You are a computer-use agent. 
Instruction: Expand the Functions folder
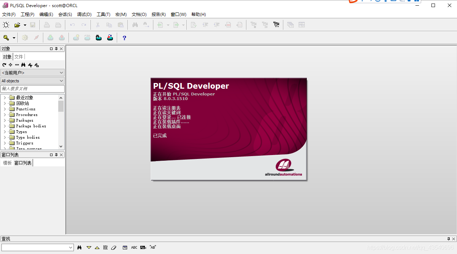(5, 109)
